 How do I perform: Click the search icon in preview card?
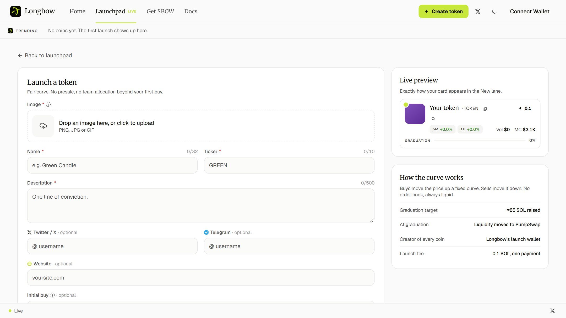[x=433, y=119]
